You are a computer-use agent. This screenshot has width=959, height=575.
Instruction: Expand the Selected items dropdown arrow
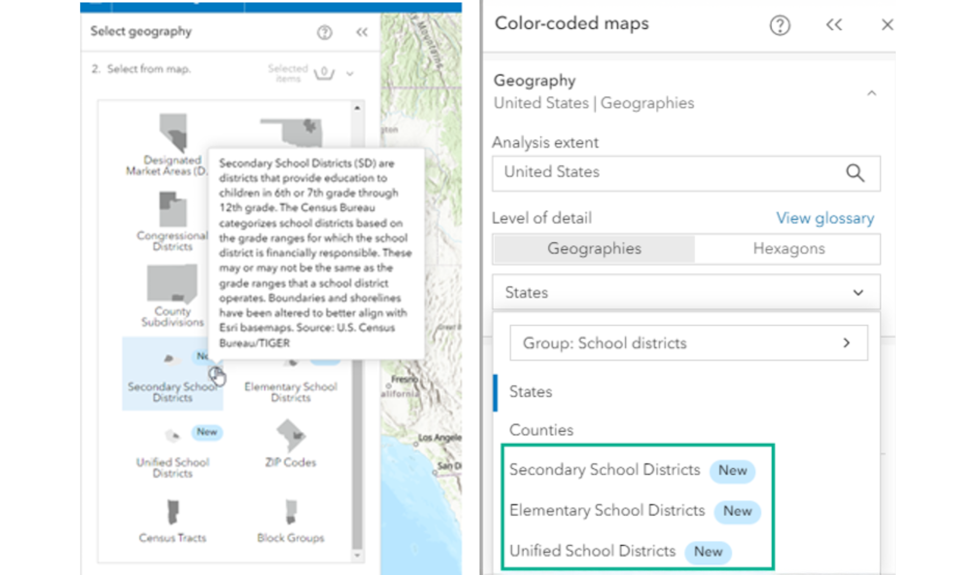pyautogui.click(x=350, y=73)
